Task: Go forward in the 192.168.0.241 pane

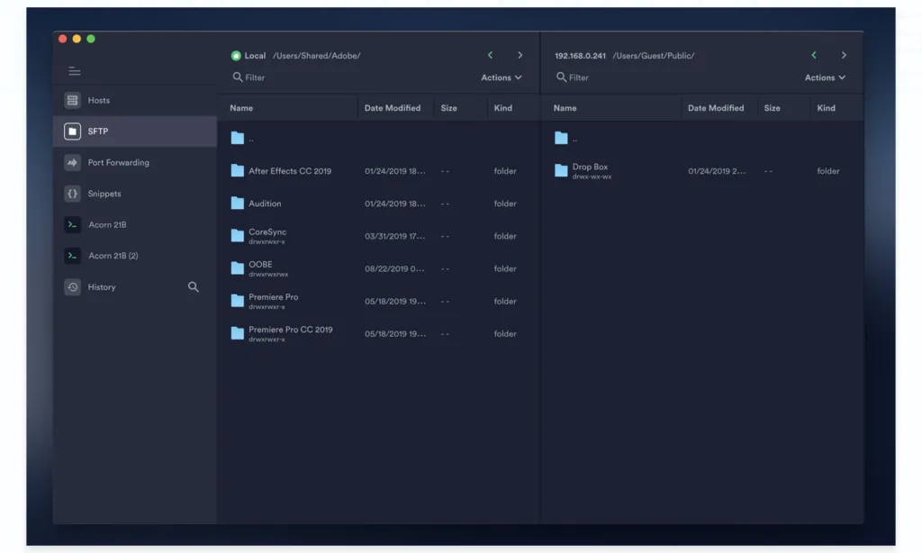Action: point(844,55)
